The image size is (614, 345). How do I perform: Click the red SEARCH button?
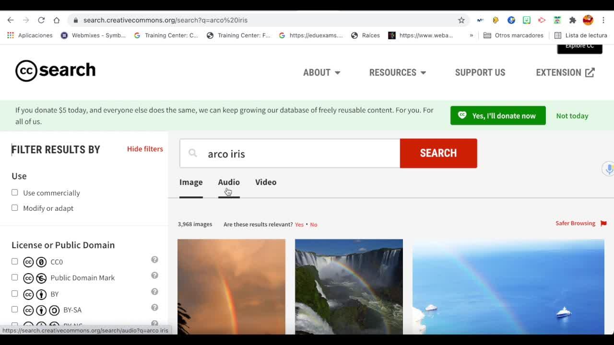[438, 153]
